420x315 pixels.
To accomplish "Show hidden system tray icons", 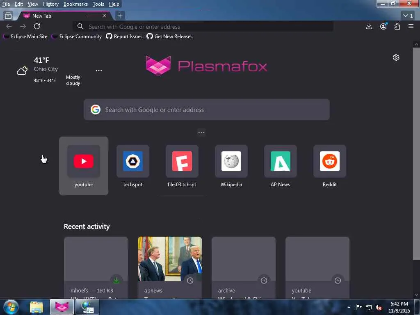I will tap(349, 307).
